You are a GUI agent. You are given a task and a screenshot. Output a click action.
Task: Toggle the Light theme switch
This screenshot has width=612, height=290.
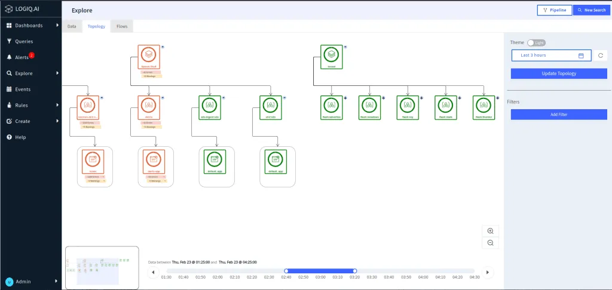536,42
